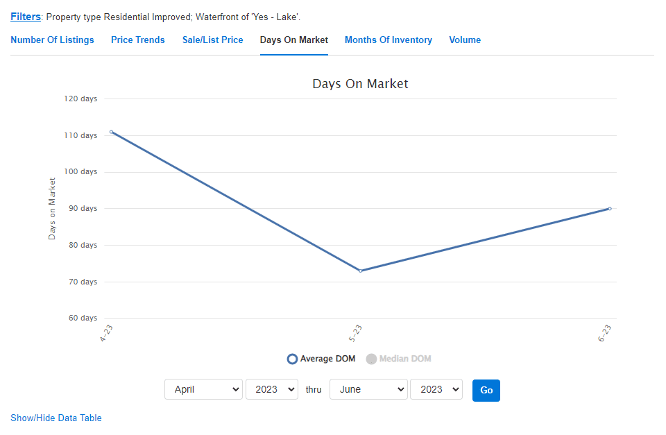The height and width of the screenshot is (435, 666).
Task: Open the Sale/List Price tab
Action: point(213,40)
